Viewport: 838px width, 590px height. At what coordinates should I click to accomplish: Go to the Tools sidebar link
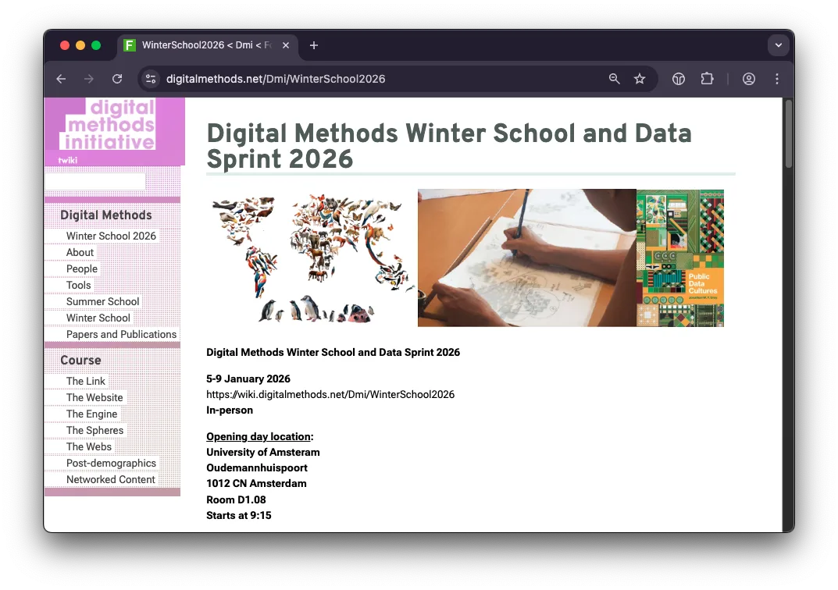point(78,285)
